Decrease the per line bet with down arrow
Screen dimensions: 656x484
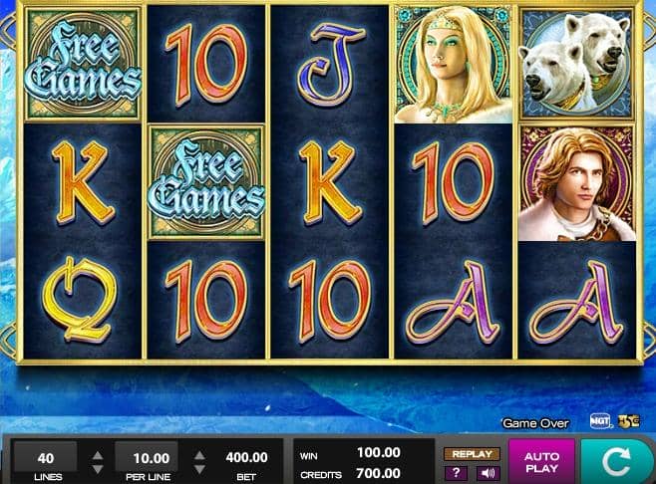(199, 469)
